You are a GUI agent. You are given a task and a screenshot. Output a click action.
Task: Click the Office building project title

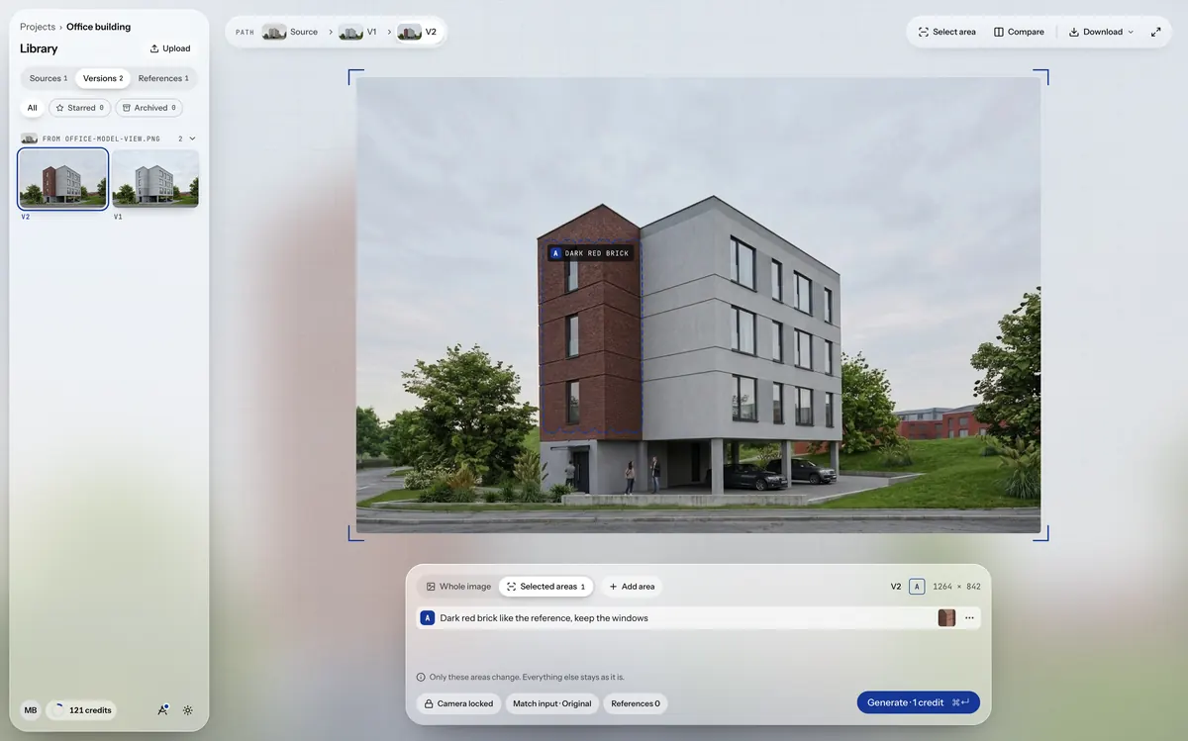(x=98, y=27)
